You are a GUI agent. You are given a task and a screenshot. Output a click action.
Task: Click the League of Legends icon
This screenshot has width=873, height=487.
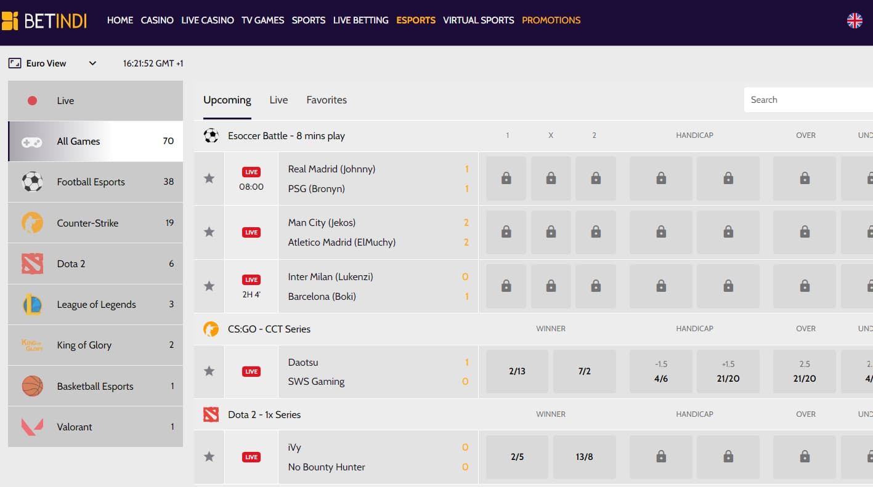32,304
